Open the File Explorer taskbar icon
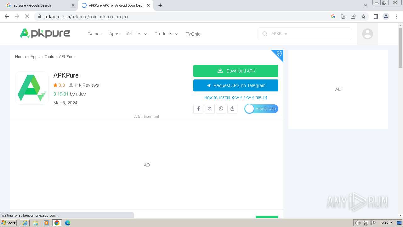Screen dimensions: 403x227 pyautogui.click(x=36, y=223)
